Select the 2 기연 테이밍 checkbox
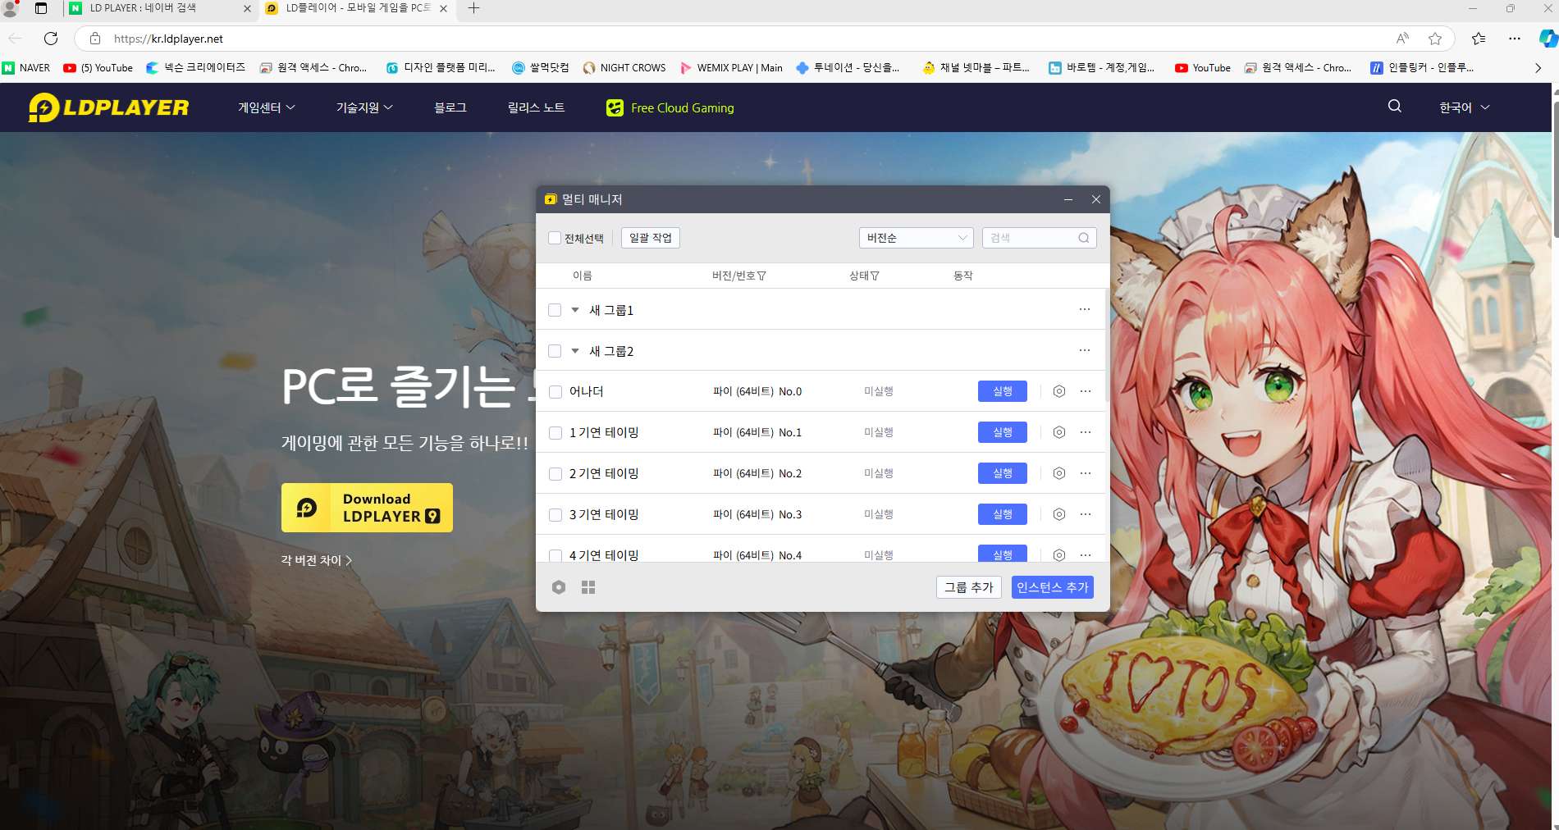1559x830 pixels. (555, 474)
